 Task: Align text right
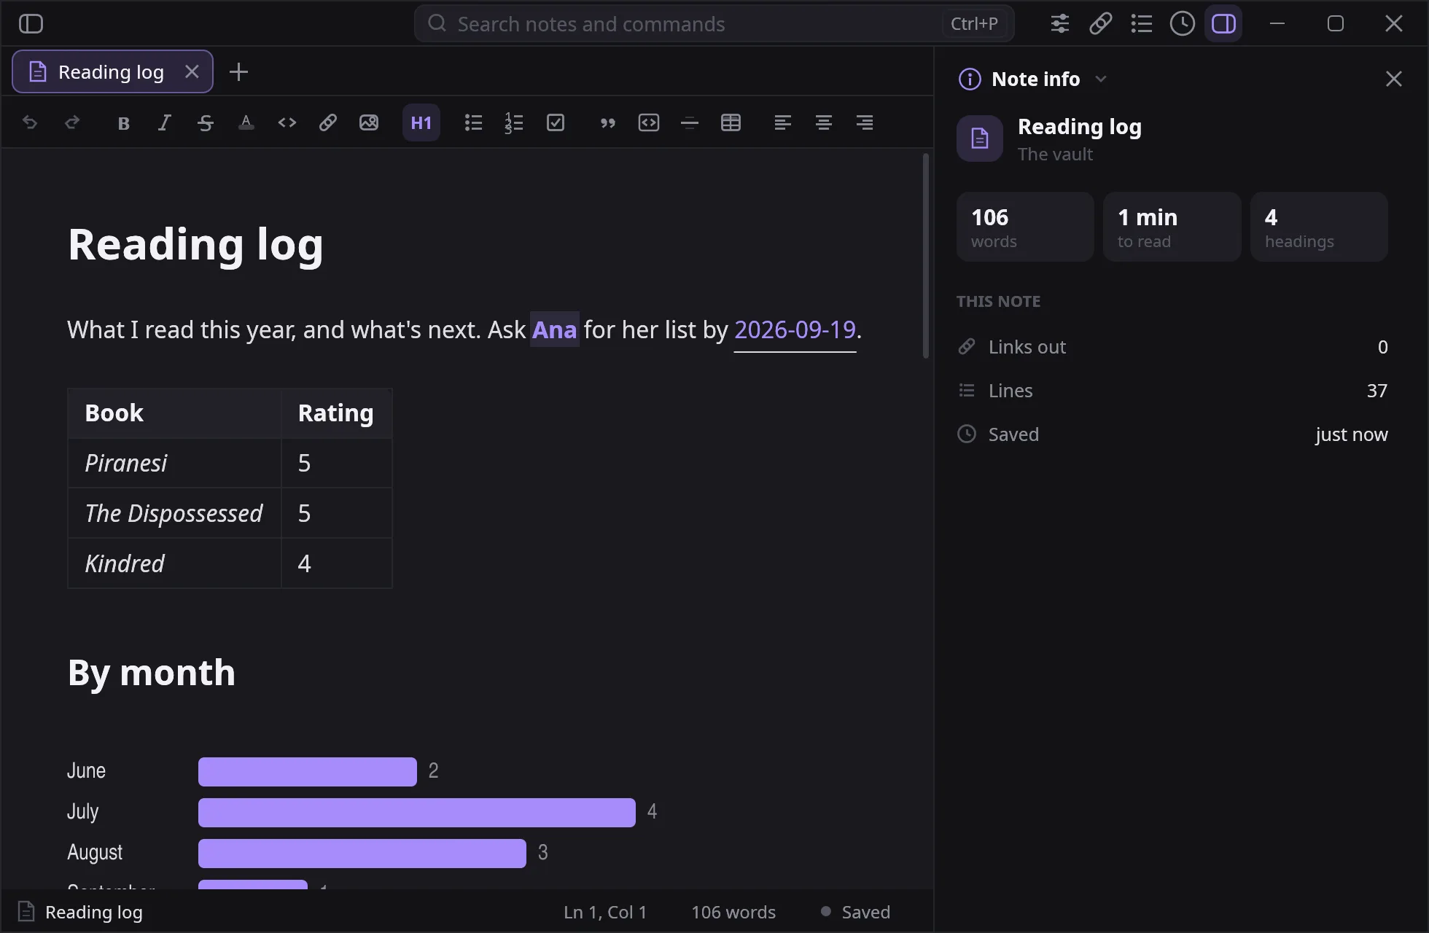click(865, 122)
